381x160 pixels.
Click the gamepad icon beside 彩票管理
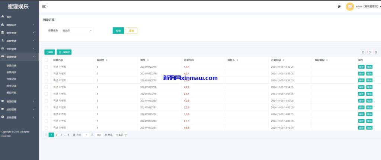tap(3, 57)
